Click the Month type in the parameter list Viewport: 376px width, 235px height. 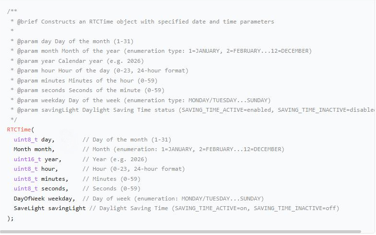tap(22, 149)
